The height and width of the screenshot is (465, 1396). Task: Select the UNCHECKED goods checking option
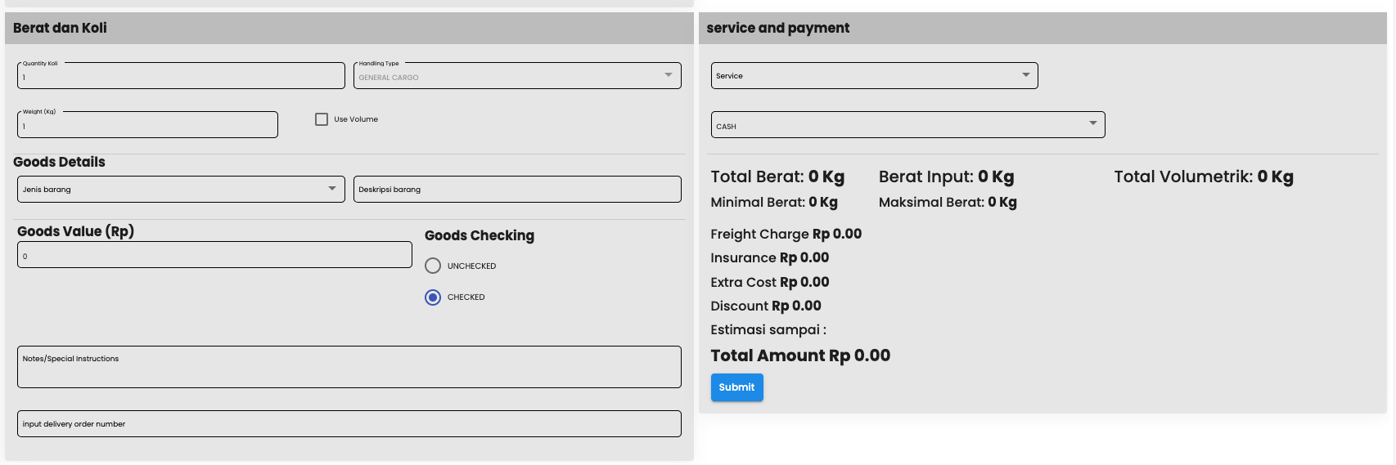point(433,266)
